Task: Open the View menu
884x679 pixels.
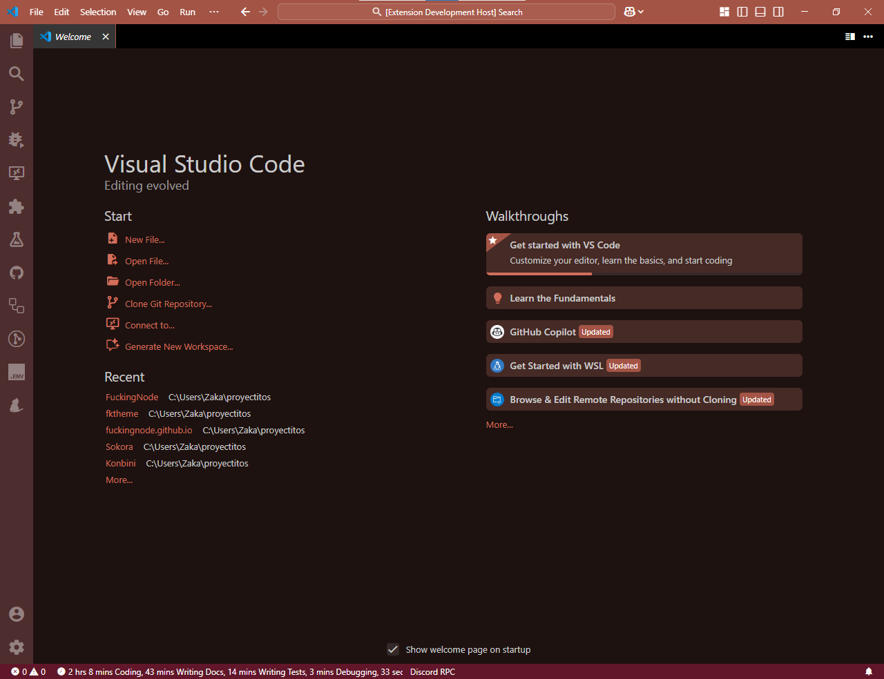Action: (x=137, y=12)
